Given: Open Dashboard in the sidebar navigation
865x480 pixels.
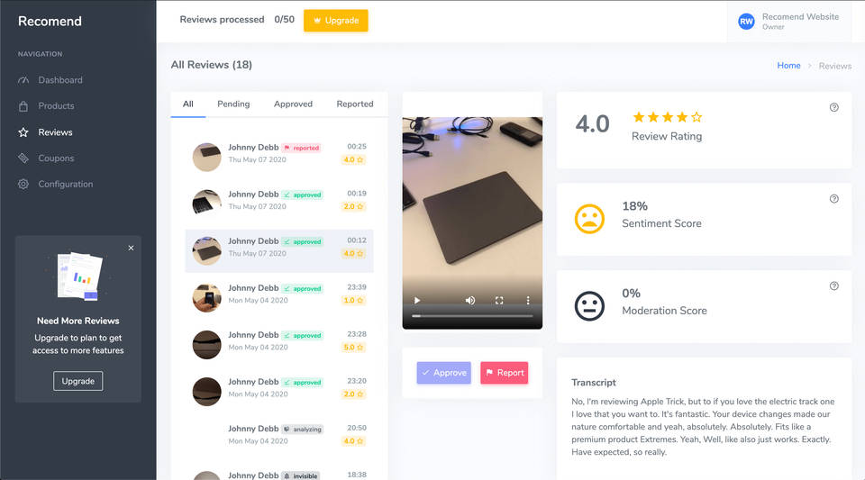Looking at the screenshot, I should [x=59, y=80].
